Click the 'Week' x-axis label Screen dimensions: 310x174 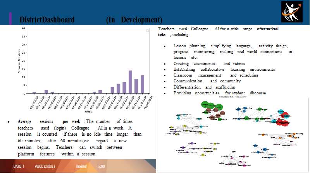pos(88,111)
